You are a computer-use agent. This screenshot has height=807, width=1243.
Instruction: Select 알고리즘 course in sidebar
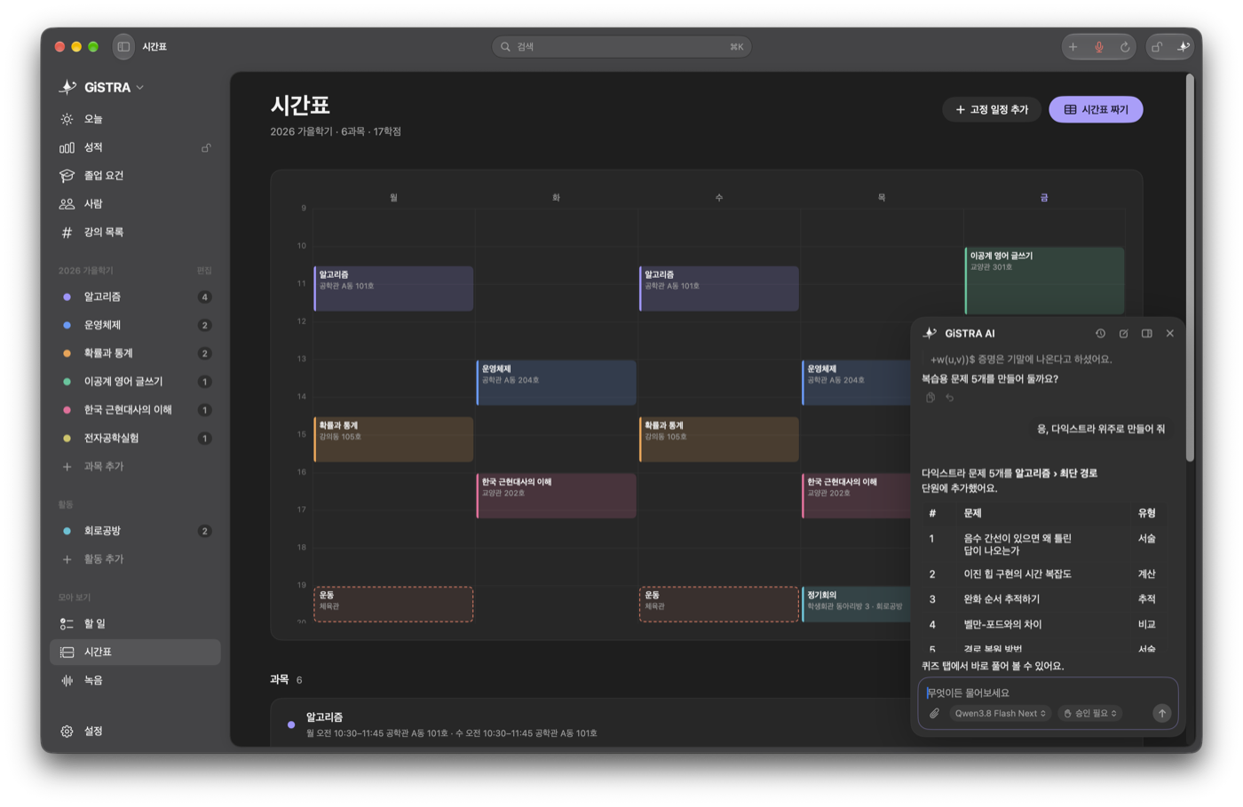click(x=135, y=297)
